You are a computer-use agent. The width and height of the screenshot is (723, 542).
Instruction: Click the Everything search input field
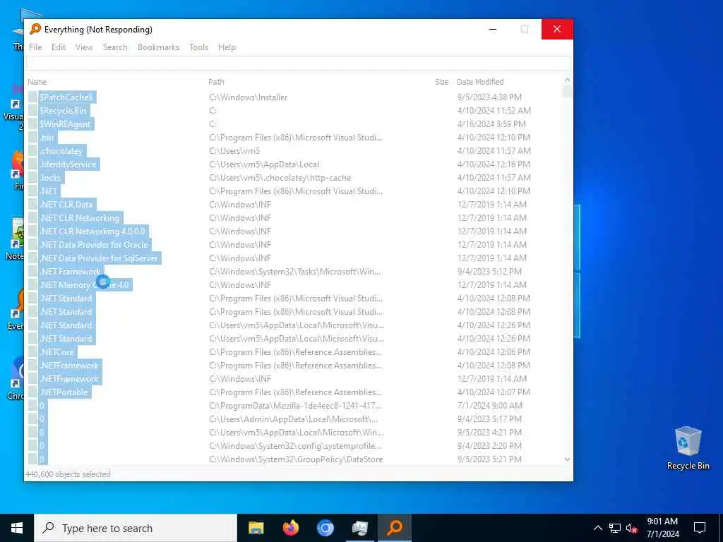point(299,64)
